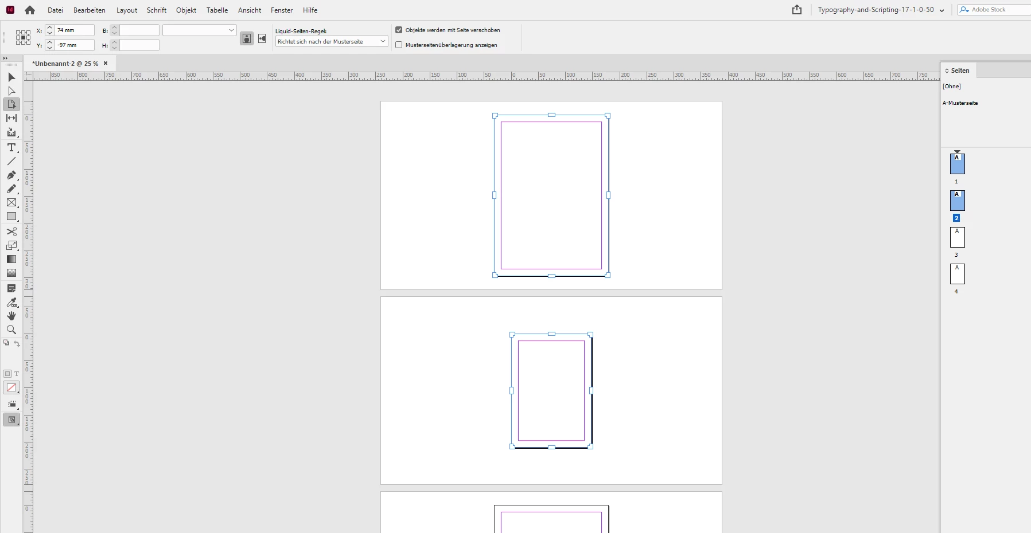Open the Hilfe menu
The image size is (1031, 533).
(310, 10)
